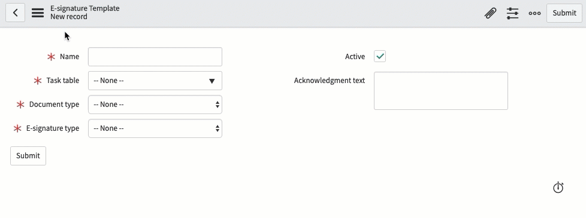Click the Acknowledgment text label

coord(330,81)
